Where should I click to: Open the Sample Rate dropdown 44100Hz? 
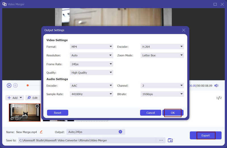coord(91,94)
